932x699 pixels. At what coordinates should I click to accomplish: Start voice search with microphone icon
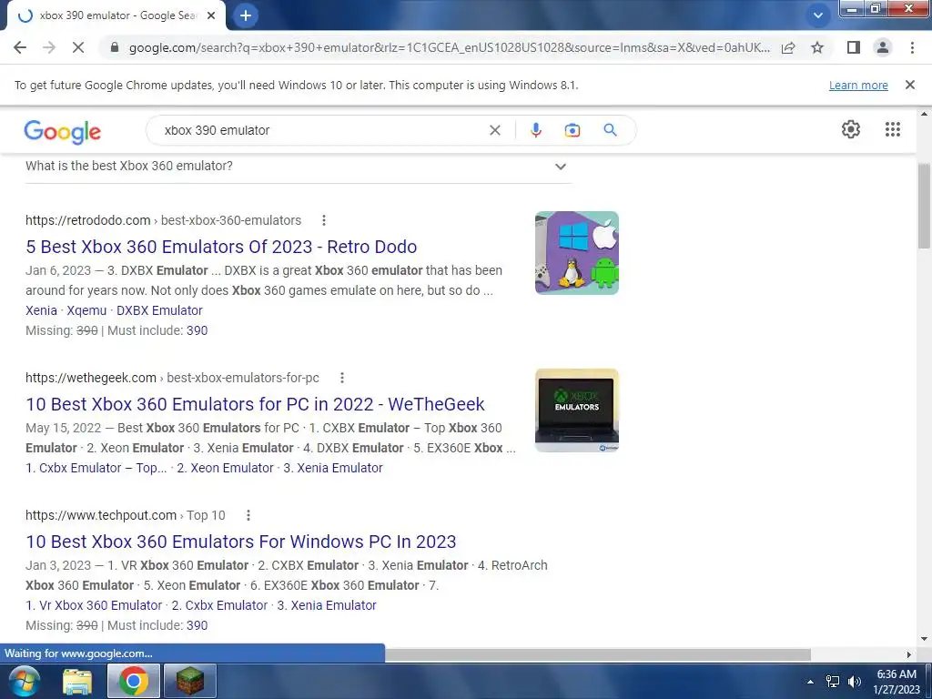click(535, 130)
